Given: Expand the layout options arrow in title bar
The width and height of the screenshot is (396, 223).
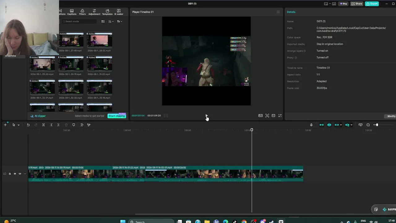Looking at the screenshot, I should (330, 4).
